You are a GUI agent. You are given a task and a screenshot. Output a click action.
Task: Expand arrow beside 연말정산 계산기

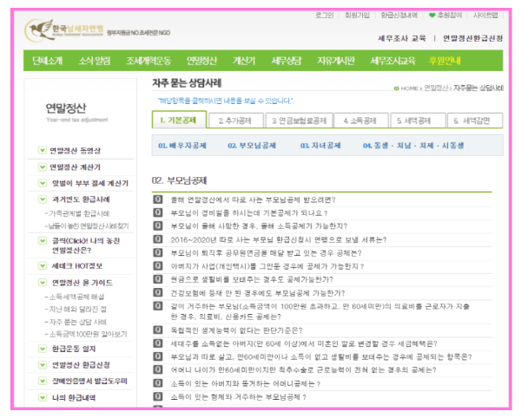[x=43, y=167]
